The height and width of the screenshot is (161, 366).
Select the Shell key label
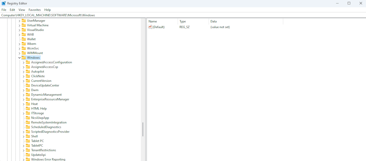pos(34,136)
